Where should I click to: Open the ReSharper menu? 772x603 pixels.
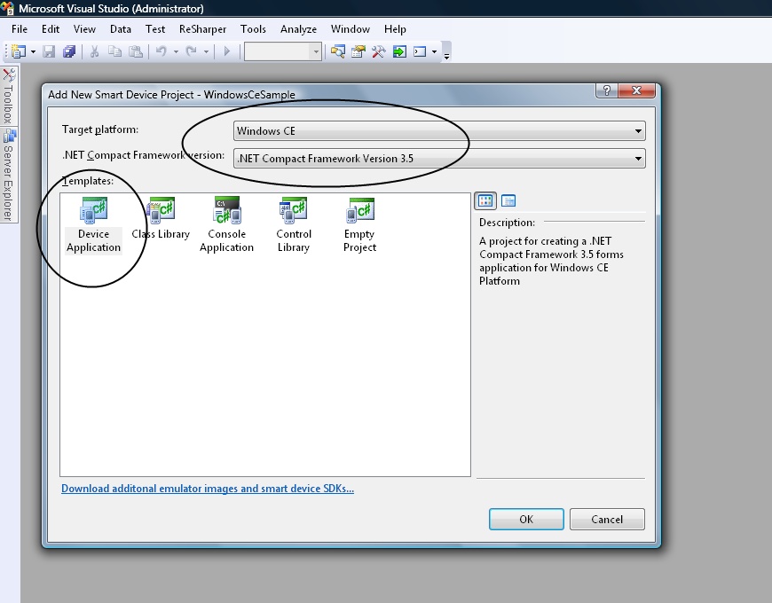pyautogui.click(x=202, y=29)
